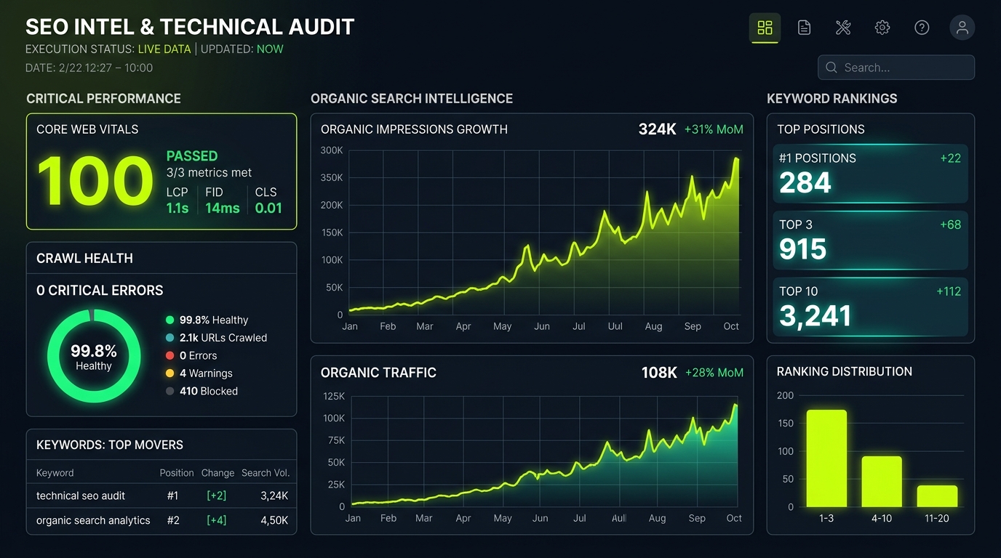Click the "Keyword" column header

pyautogui.click(x=55, y=473)
